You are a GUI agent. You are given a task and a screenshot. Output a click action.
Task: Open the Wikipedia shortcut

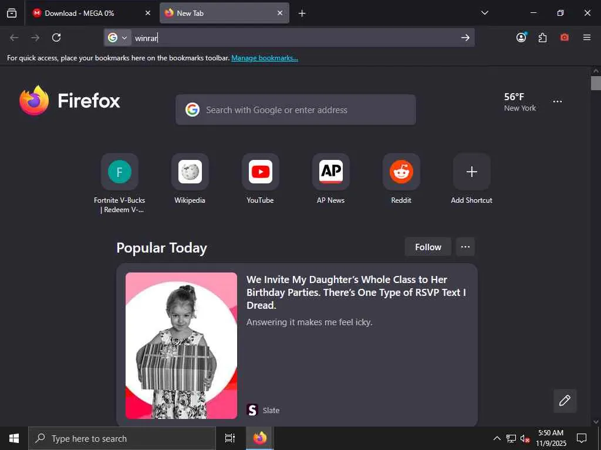[190, 179]
